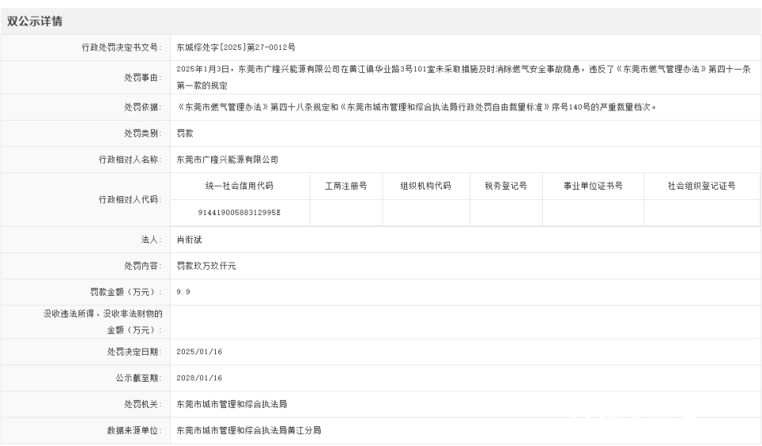Select document number 东城综处字[2025]第27-0012号
Image resolution: width=762 pixels, height=446 pixels.
tap(236, 48)
